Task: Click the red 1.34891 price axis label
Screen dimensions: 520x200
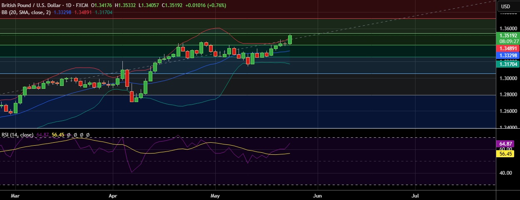Action: (x=508, y=49)
